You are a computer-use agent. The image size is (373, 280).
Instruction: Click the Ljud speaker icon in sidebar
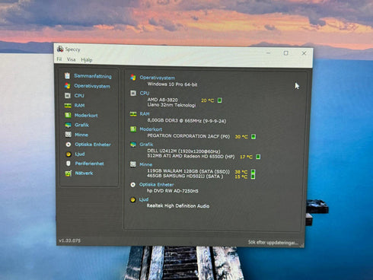69,154
